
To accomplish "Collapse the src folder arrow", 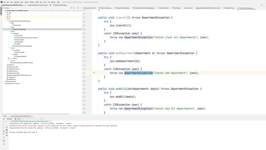I will tap(5, 19).
